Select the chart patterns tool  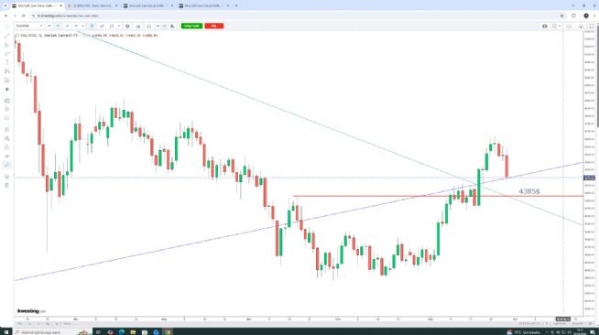pos(7,71)
